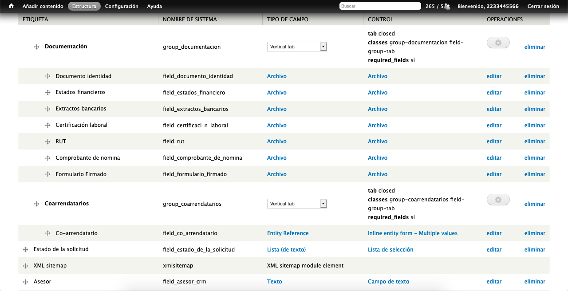The height and width of the screenshot is (291, 568).
Task: Click the drag handle for Estados financieros
Action: tap(47, 93)
